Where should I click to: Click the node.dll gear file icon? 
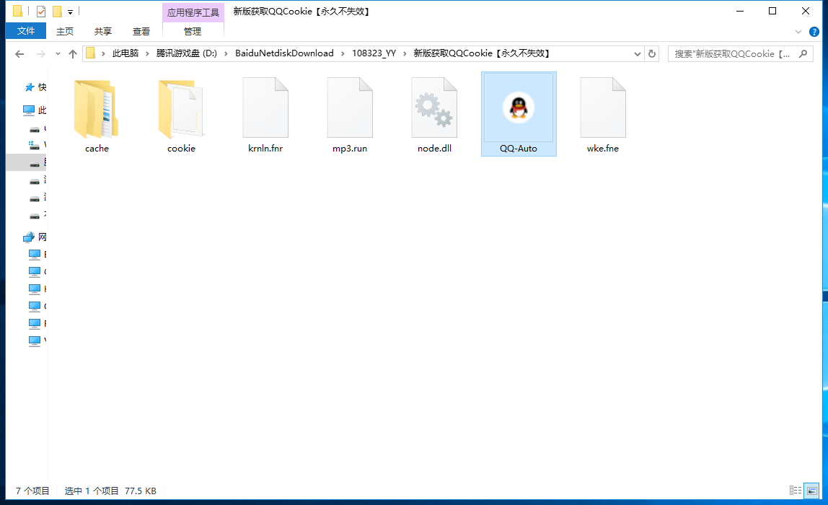(x=434, y=108)
